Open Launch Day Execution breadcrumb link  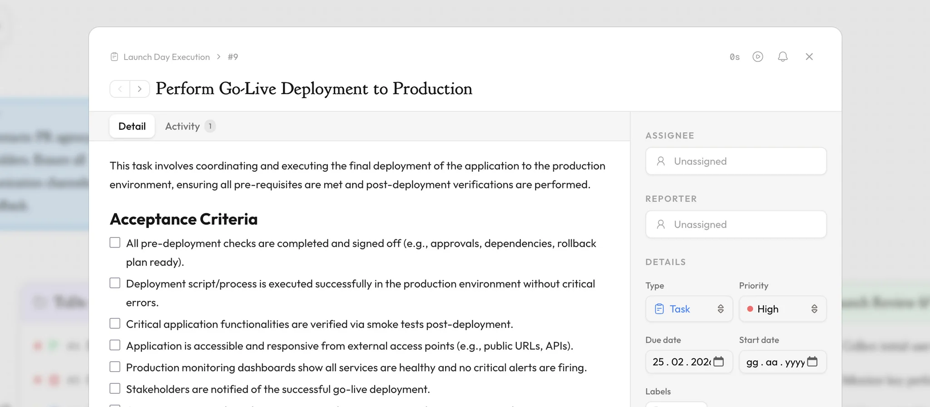coord(167,57)
